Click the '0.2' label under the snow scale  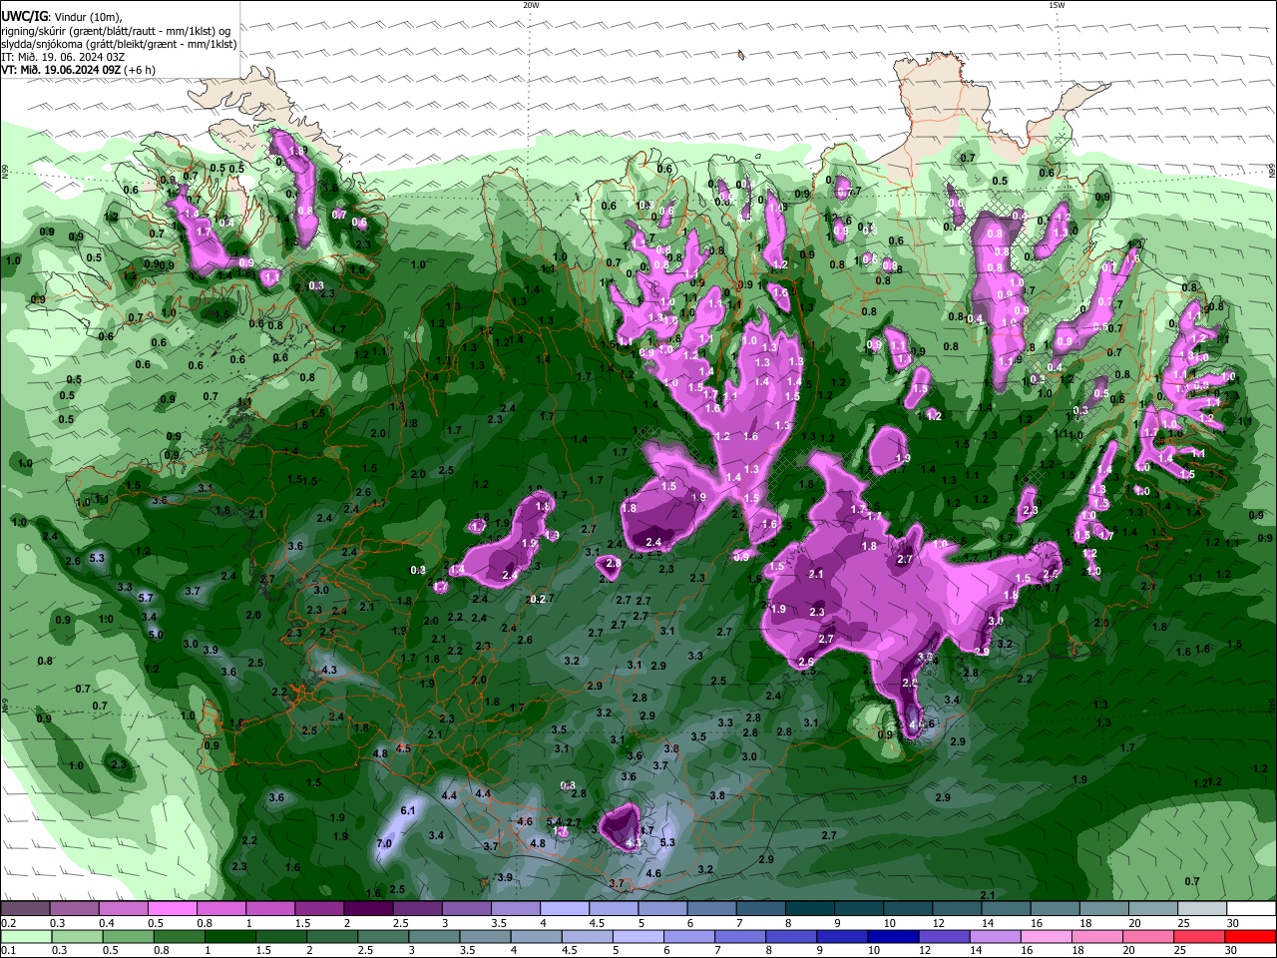[8, 923]
